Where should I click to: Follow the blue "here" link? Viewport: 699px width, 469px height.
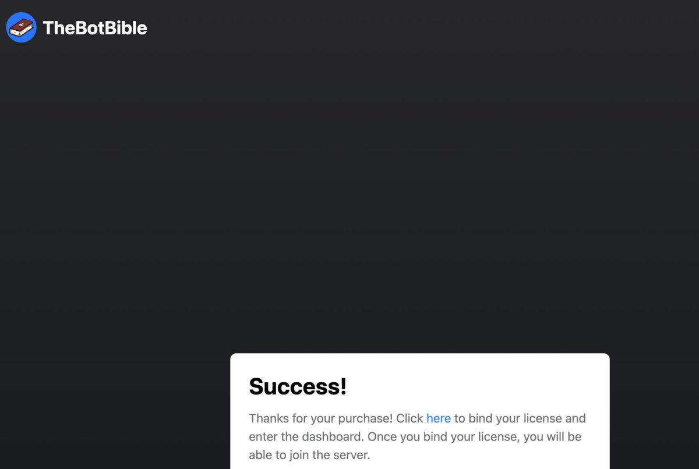click(x=439, y=418)
